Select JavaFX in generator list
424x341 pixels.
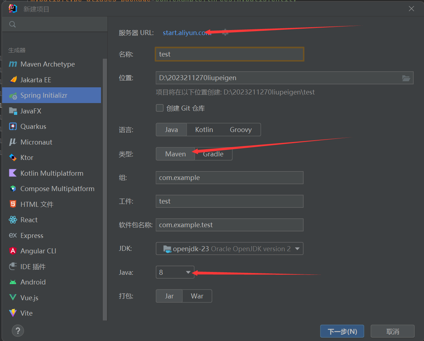point(52,111)
